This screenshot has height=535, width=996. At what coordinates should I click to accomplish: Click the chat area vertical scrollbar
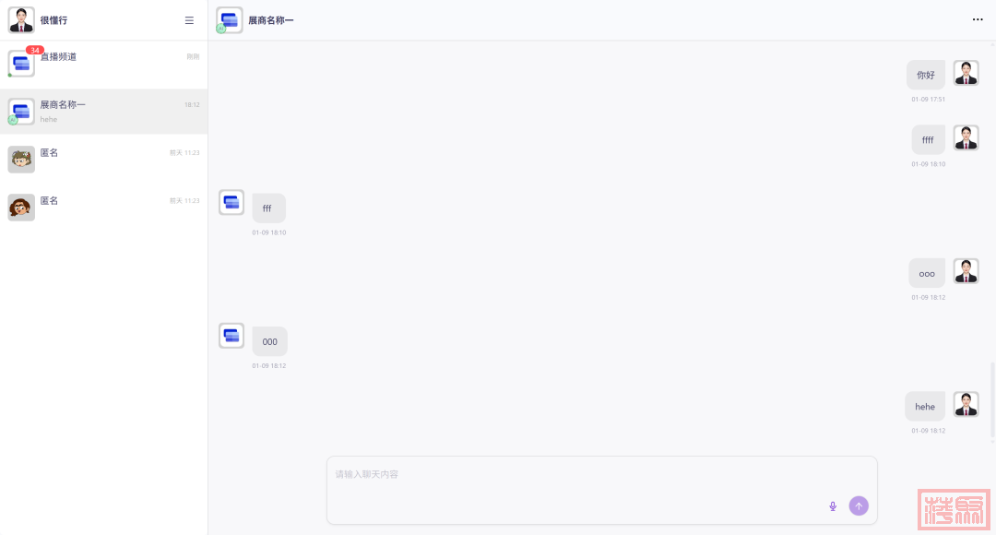pos(992,401)
